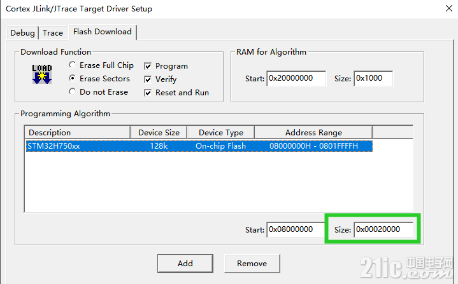458x284 pixels.
Task: Open the Trace tab
Action: 53,32
